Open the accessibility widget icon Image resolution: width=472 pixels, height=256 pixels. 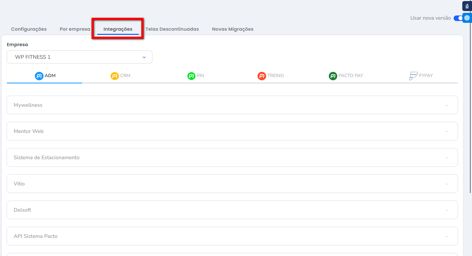[467, 6]
